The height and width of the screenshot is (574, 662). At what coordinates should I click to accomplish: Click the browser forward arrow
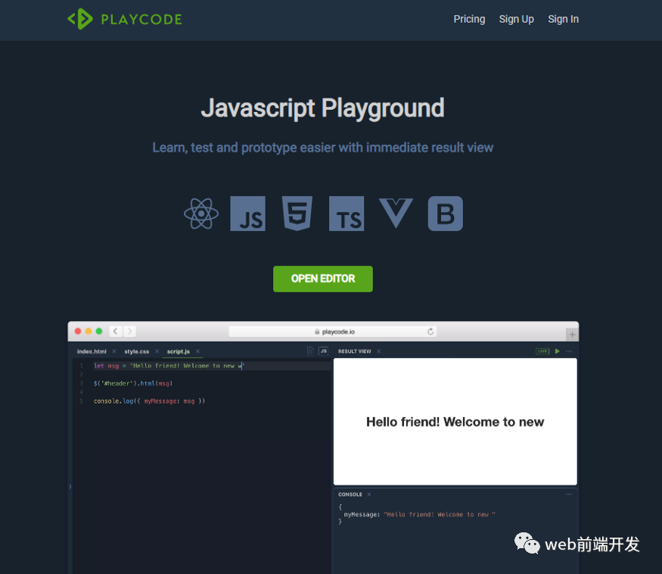[129, 332]
